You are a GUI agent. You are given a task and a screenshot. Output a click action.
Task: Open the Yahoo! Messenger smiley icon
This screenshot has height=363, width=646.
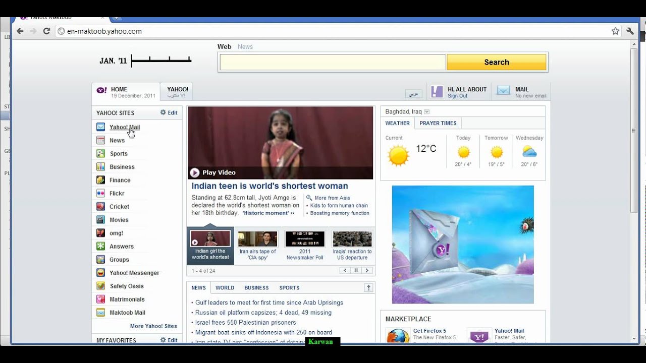coord(100,273)
